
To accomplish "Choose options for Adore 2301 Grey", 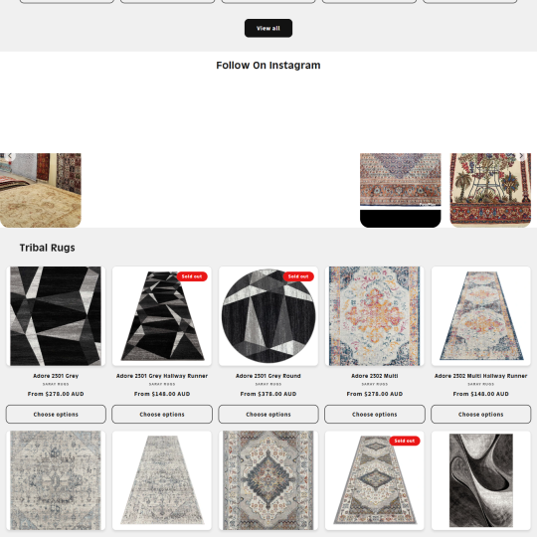I will [x=56, y=414].
